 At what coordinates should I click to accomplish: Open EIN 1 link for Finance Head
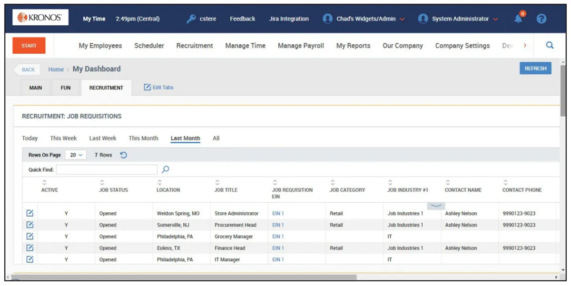[278, 248]
